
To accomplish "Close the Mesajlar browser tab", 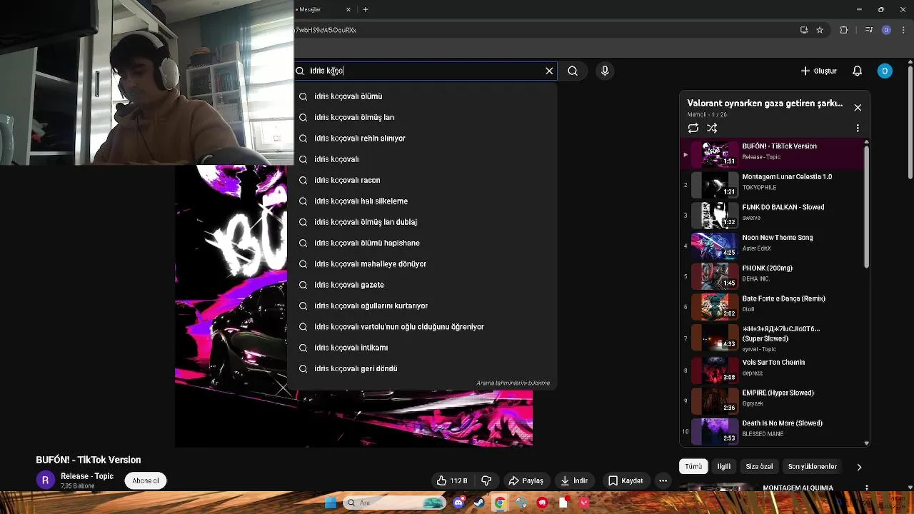I will [348, 9].
